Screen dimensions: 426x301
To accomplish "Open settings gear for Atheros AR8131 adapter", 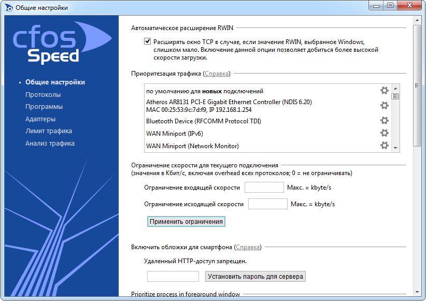I will (x=384, y=106).
